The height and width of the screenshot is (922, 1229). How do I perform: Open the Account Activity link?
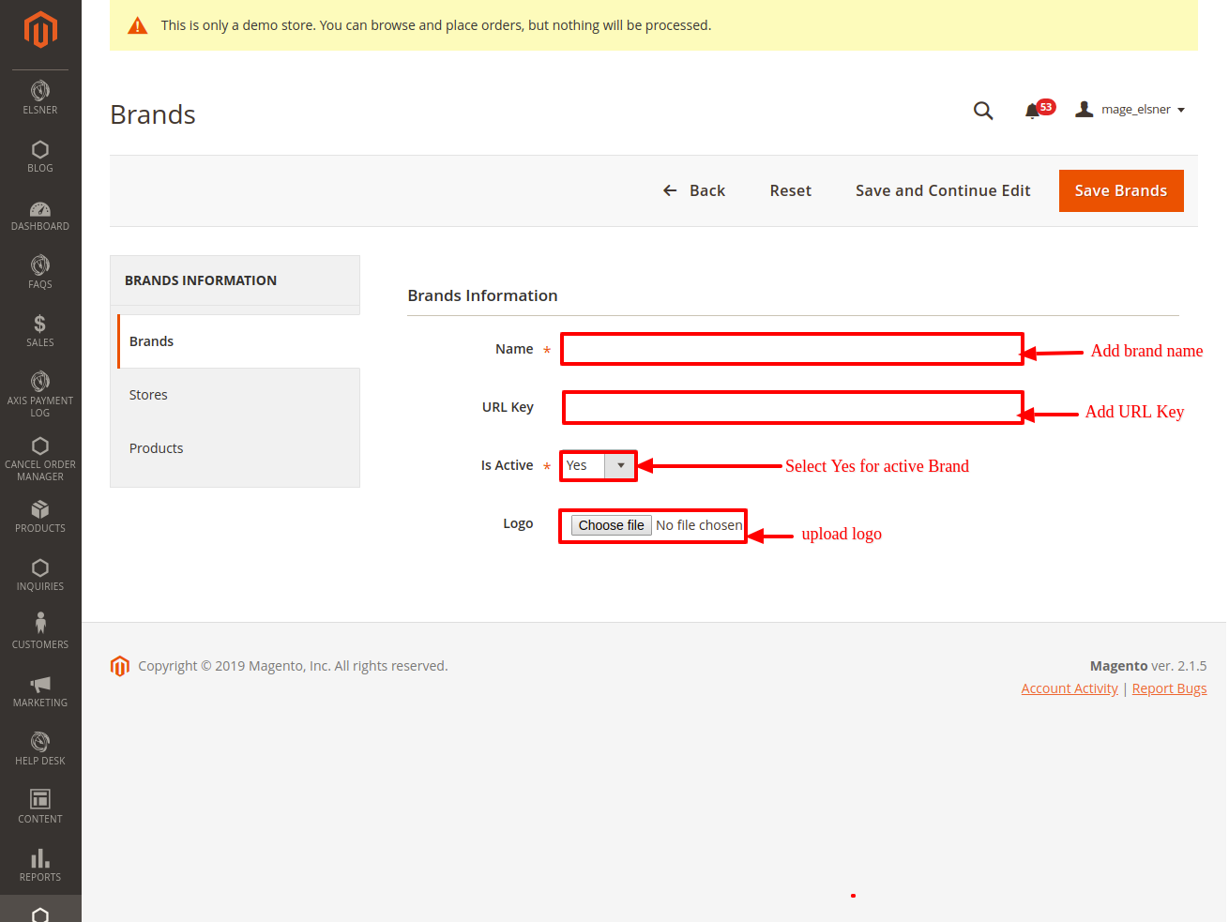click(x=1069, y=688)
